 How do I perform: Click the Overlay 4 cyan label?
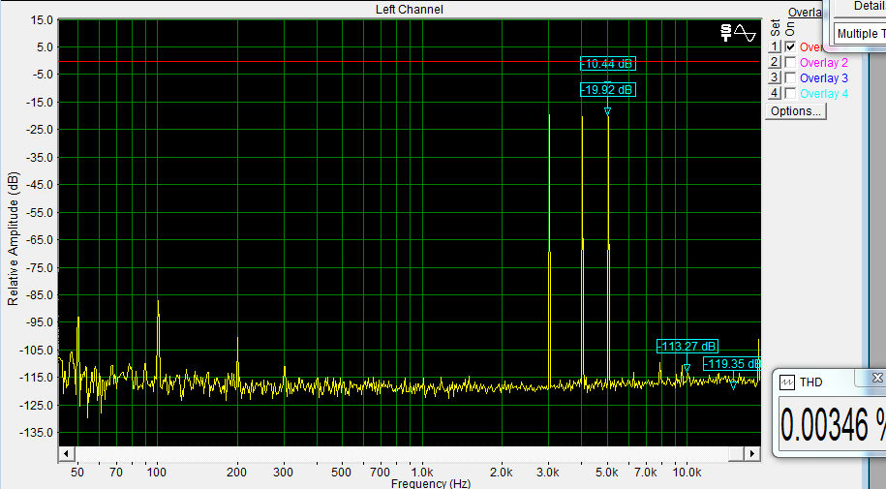(x=824, y=93)
